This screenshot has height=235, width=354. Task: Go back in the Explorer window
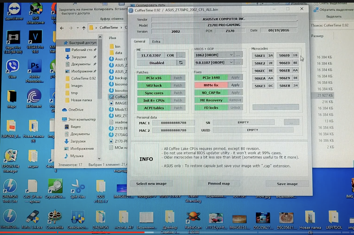click(62, 28)
